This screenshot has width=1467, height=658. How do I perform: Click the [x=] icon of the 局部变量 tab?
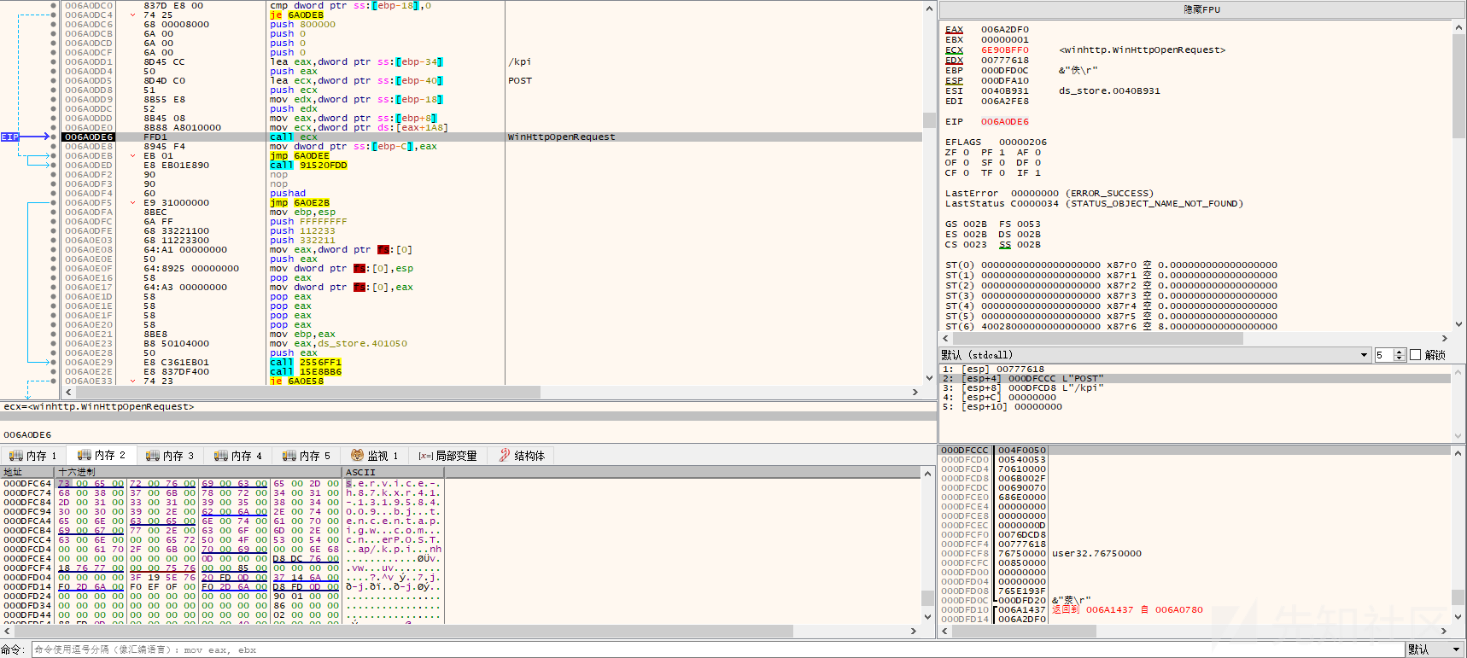(x=425, y=456)
